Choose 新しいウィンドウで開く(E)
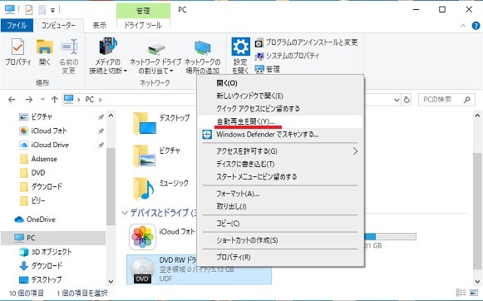Image resolution: width=483 pixels, height=301 pixels. click(280, 96)
